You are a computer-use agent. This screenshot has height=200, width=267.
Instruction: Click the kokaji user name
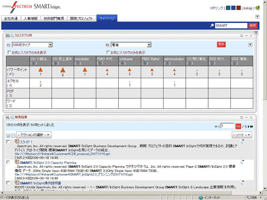point(248,8)
